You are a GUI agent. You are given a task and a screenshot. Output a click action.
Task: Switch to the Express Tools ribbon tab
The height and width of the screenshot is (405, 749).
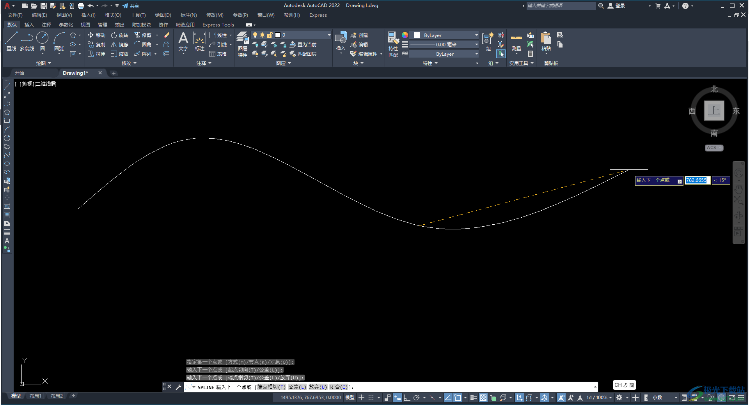[218, 25]
